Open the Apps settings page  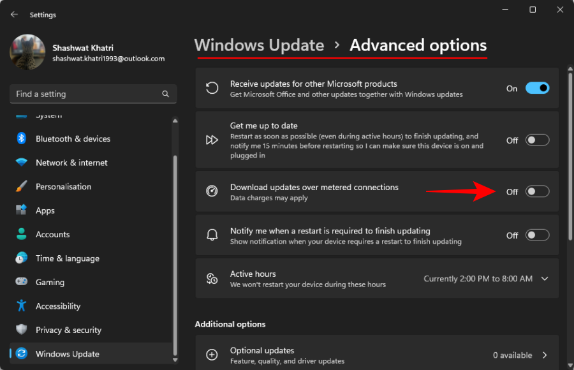[45, 211]
